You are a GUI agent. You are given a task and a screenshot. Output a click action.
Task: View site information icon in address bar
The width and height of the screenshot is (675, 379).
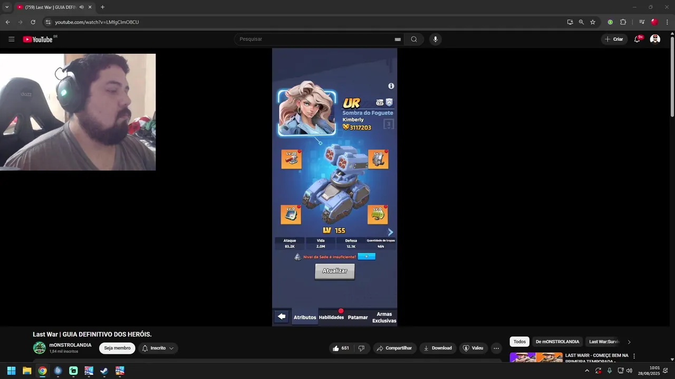coord(47,22)
